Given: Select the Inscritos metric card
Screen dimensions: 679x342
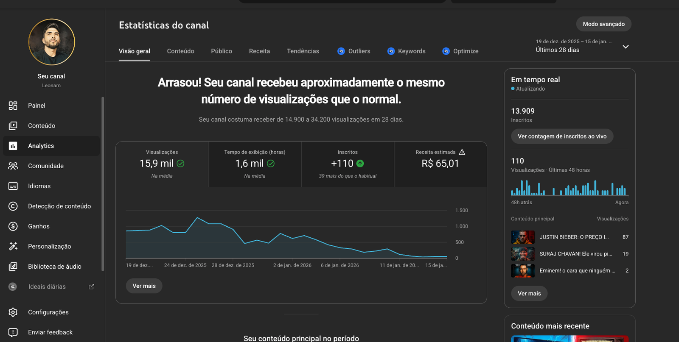Looking at the screenshot, I should click(348, 164).
